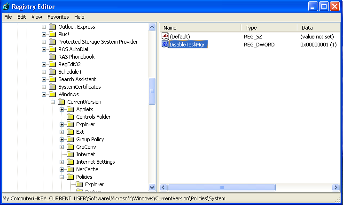Image resolution: width=343 pixels, height=205 pixels.
Task: Click the 0x00000001 (1) data cell
Action: click(x=318, y=45)
